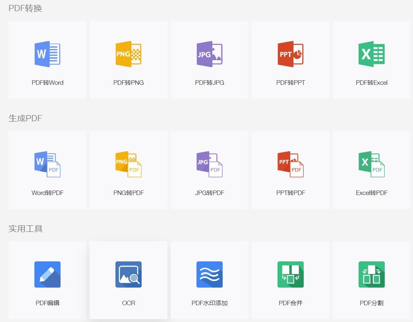Click the 'PDF转换' section heading
413x322 pixels.
pyautogui.click(x=25, y=8)
